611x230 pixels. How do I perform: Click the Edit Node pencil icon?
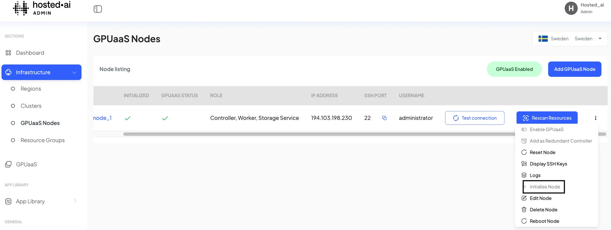(524, 198)
